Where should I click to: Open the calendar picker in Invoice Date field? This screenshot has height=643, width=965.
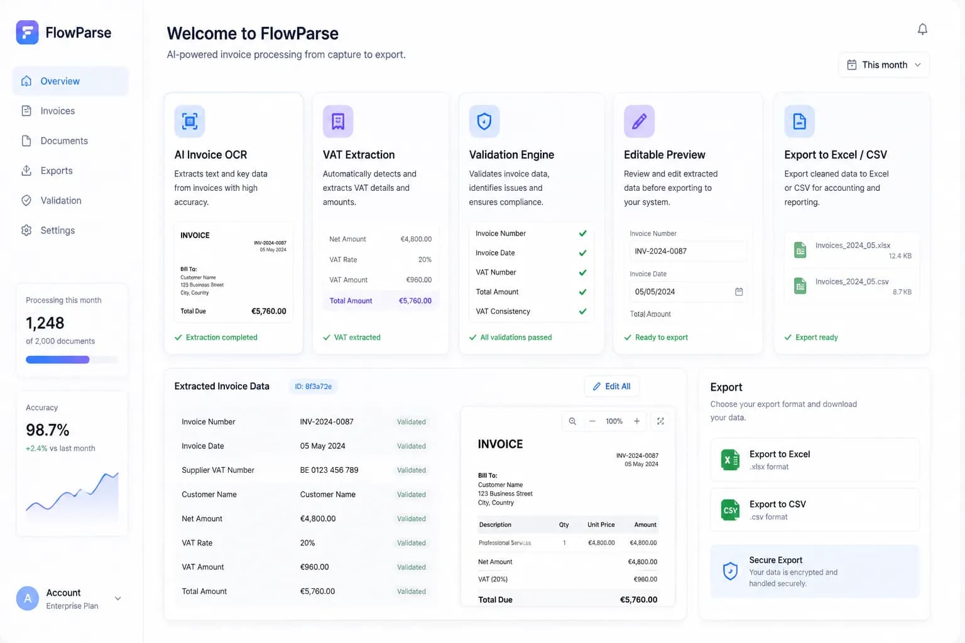(x=739, y=292)
